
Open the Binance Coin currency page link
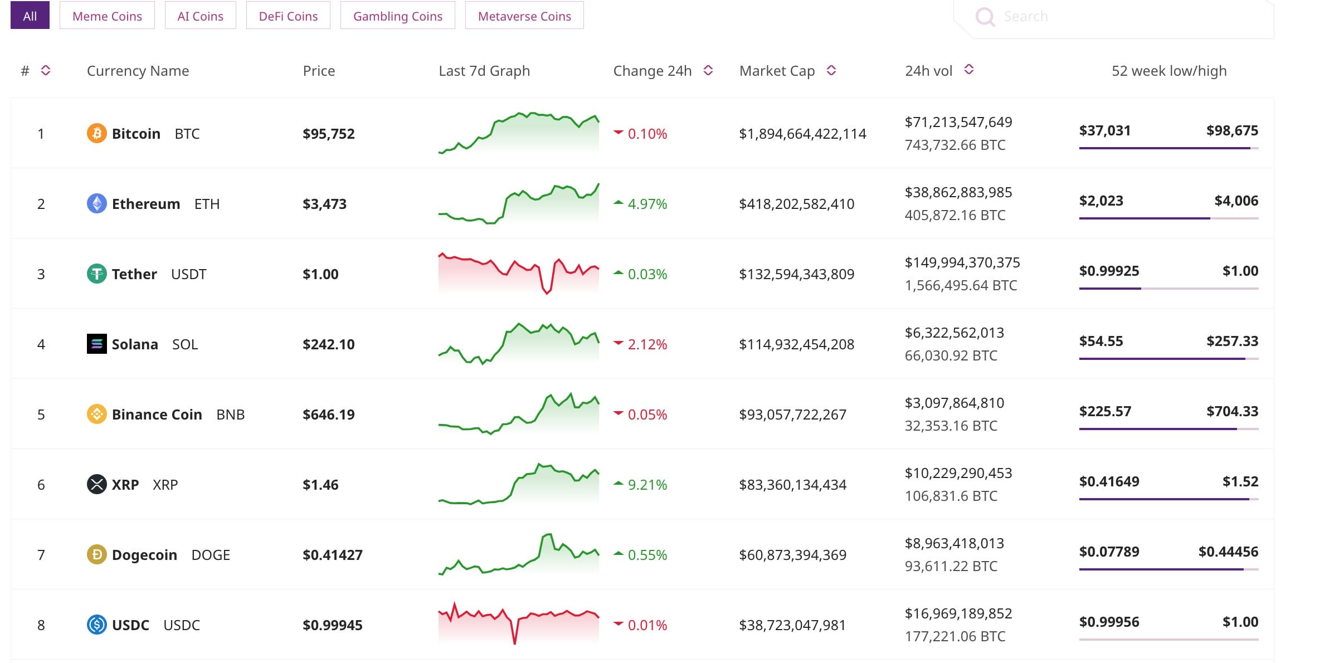[157, 415]
